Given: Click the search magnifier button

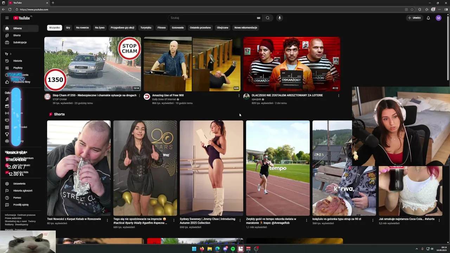Looking at the screenshot, I should 268,18.
